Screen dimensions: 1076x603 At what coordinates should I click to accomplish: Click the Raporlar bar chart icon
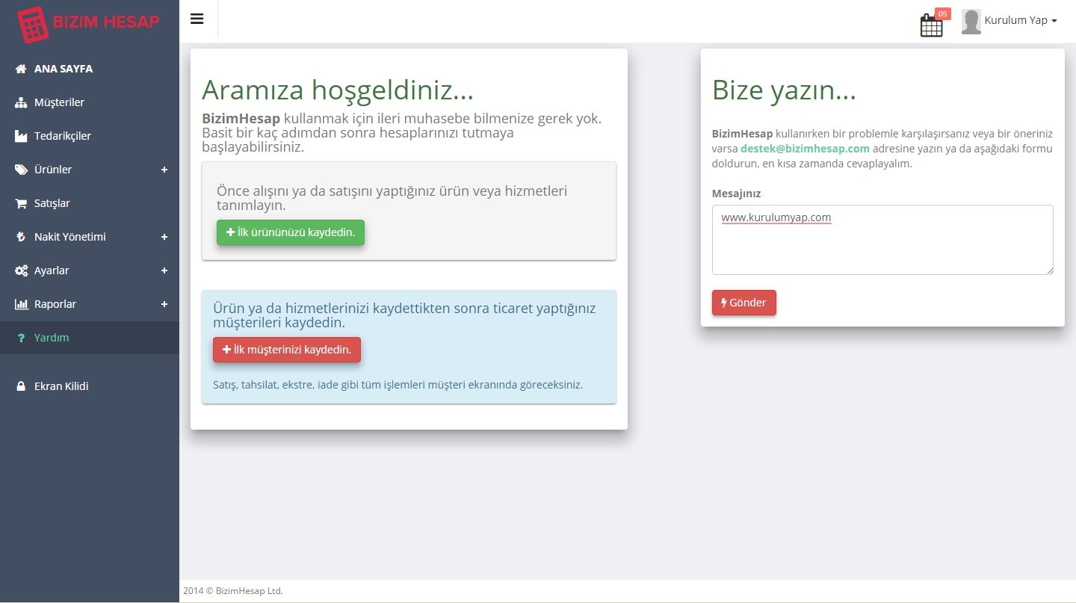point(21,304)
